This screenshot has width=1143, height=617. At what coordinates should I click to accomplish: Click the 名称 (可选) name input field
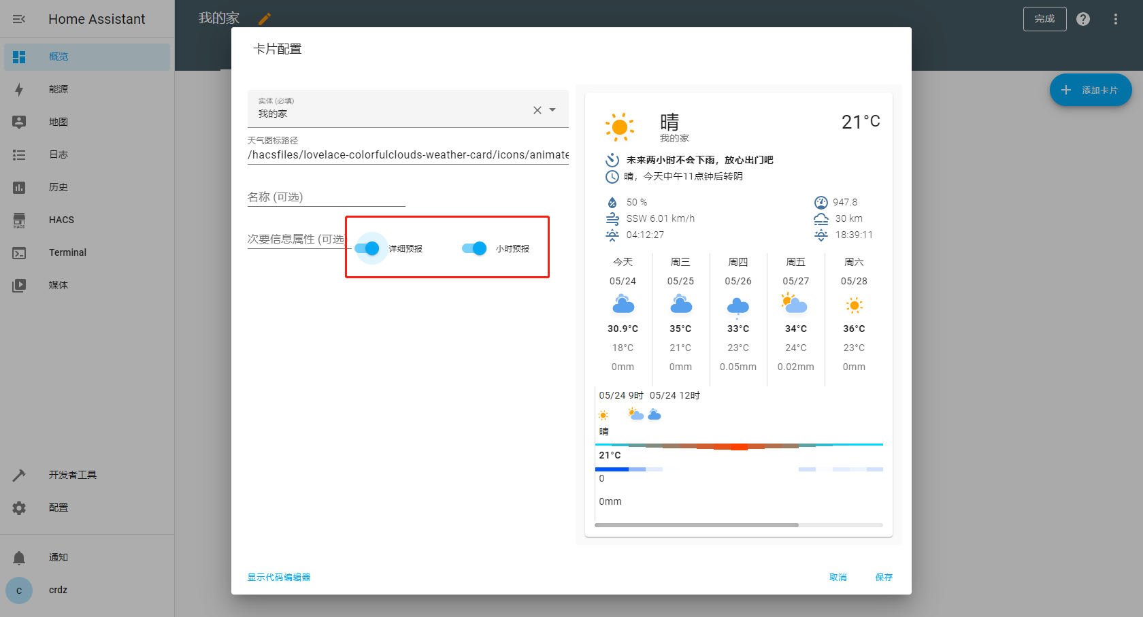[x=326, y=197]
